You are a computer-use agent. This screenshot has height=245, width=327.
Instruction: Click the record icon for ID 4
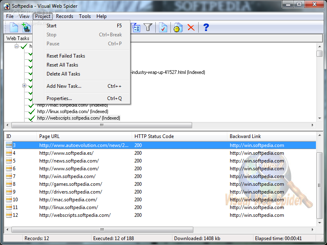9,153
